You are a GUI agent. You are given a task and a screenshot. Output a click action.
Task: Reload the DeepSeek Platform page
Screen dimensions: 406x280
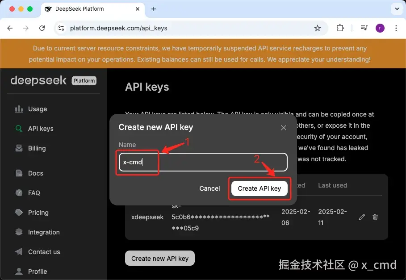tap(42, 28)
